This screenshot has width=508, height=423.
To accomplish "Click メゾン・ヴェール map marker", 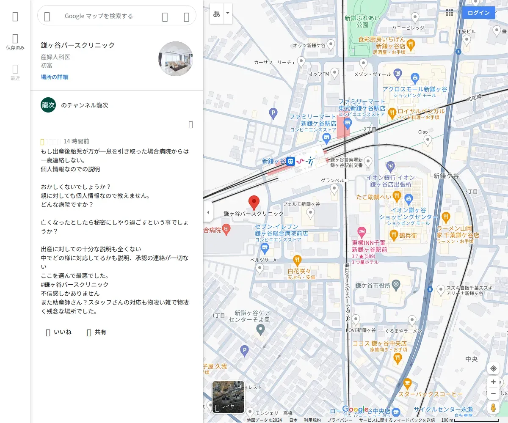I will (x=363, y=65).
